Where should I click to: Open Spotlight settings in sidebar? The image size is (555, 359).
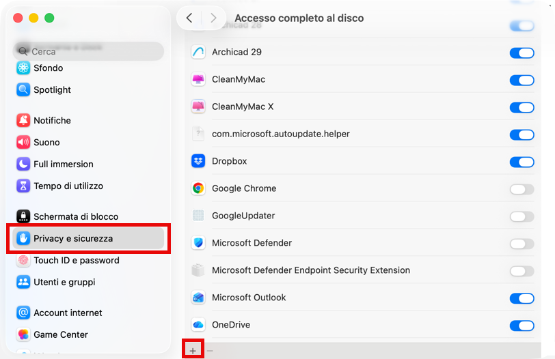pos(52,89)
